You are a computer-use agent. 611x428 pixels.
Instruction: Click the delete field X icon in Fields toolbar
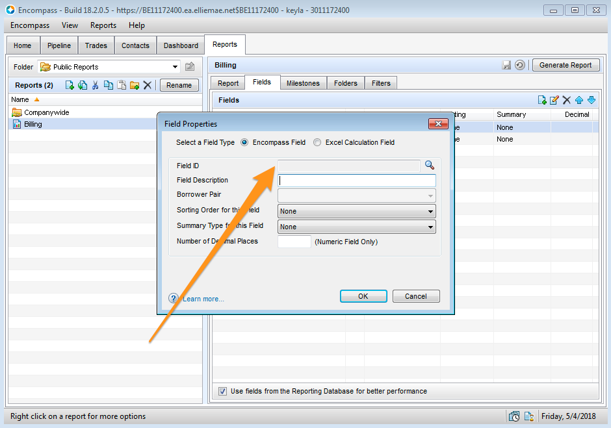567,100
